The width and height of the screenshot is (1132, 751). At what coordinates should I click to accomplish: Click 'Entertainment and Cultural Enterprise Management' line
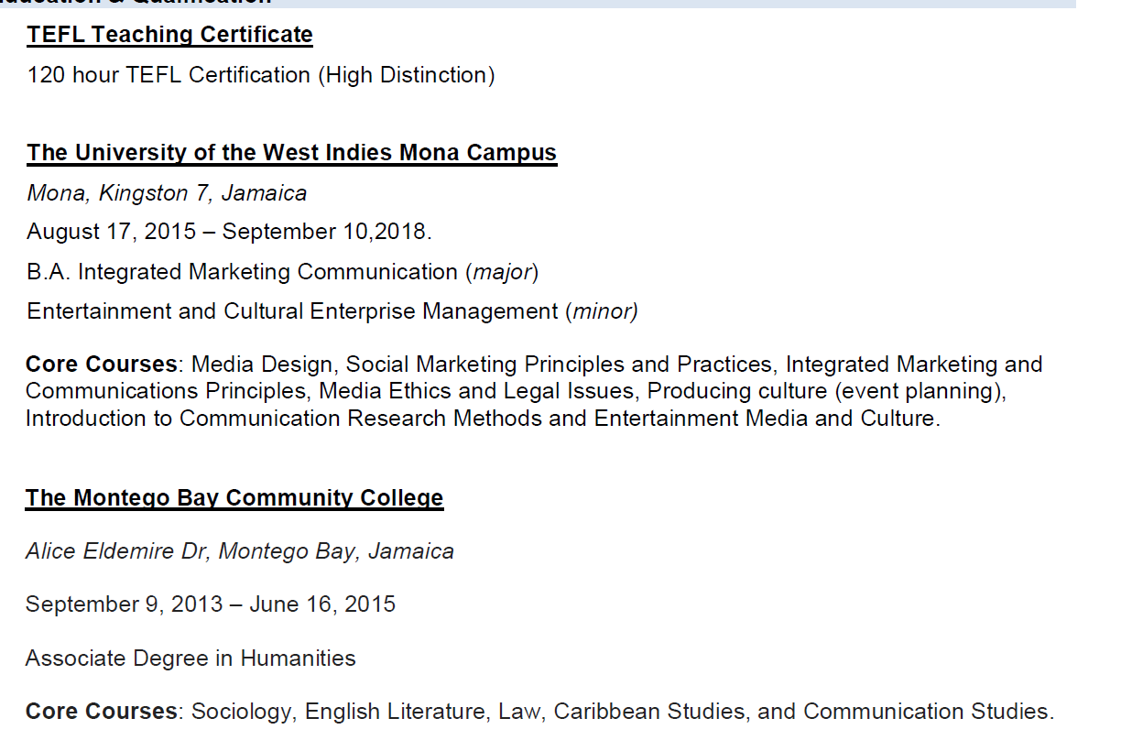pos(291,311)
